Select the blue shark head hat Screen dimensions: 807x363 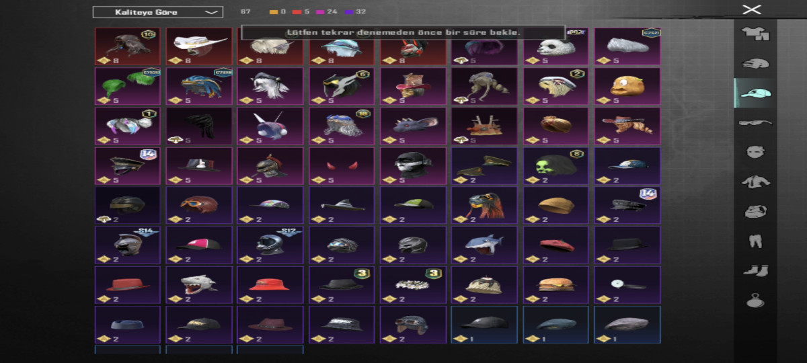pos(484,245)
